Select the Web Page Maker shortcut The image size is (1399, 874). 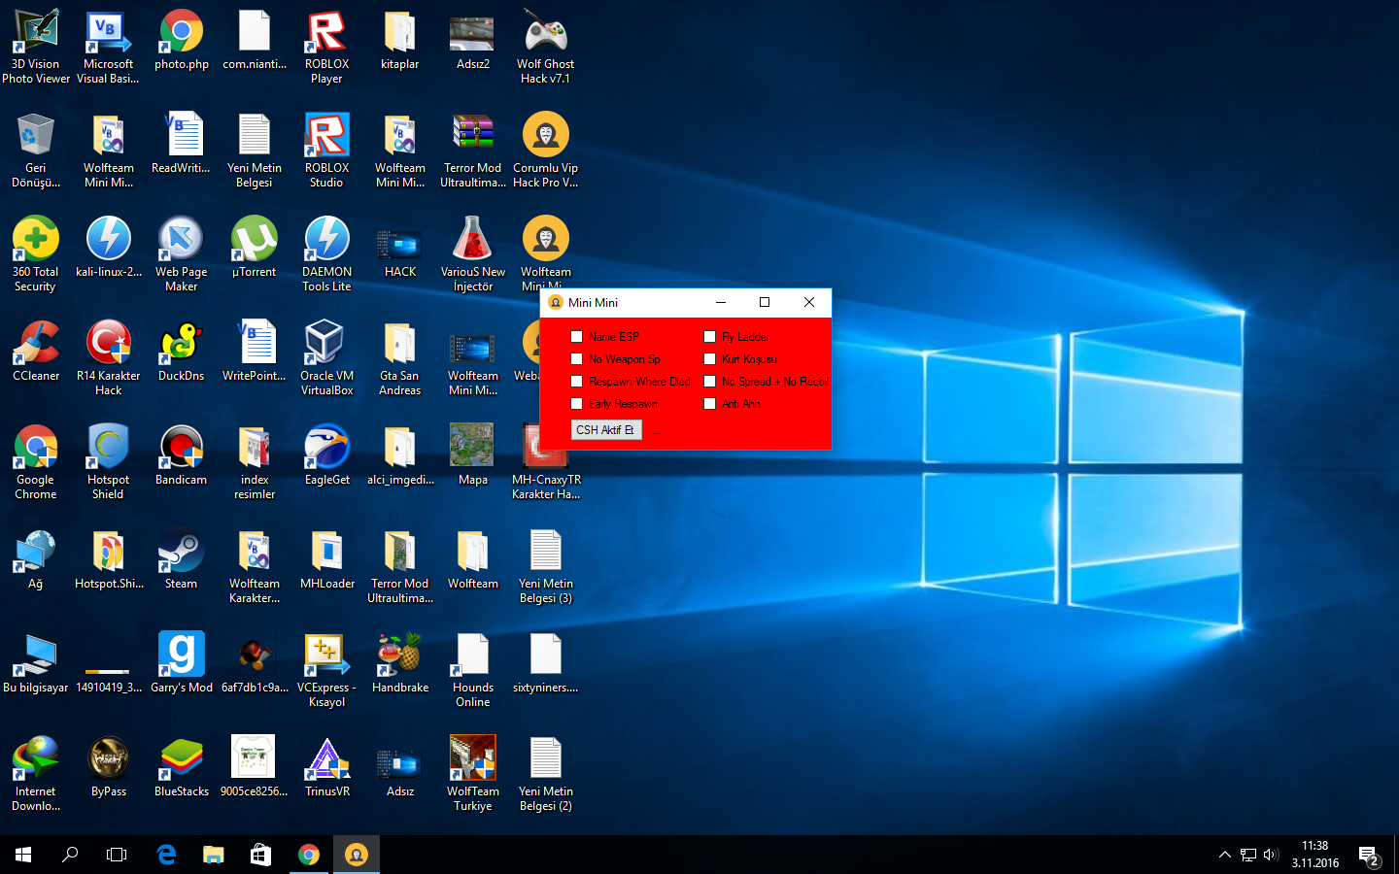[182, 254]
